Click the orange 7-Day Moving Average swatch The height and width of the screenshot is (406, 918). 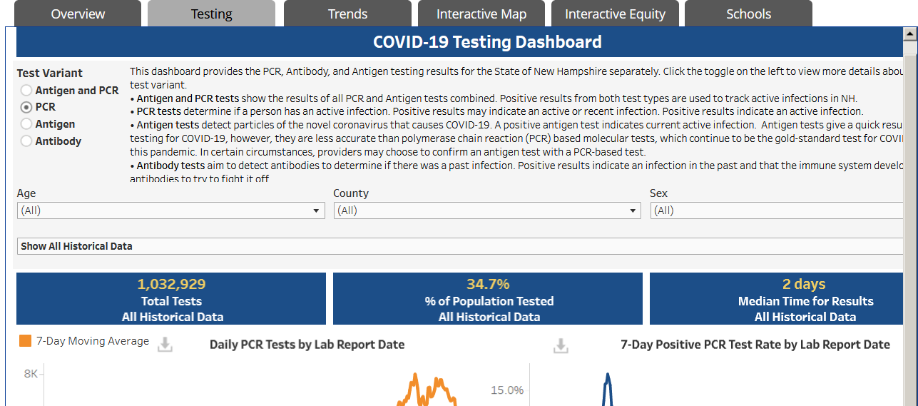pyautogui.click(x=25, y=341)
